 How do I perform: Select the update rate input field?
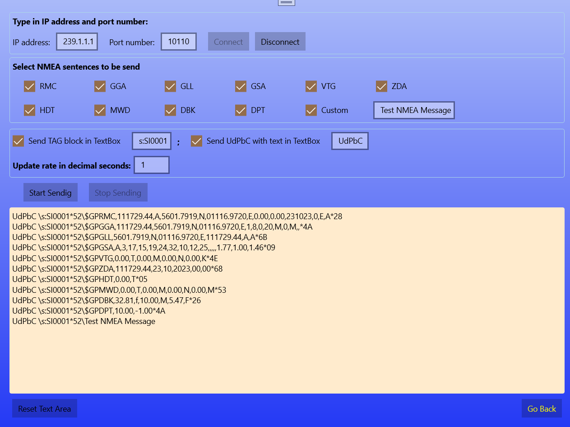coord(152,164)
